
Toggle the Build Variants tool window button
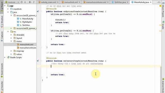2,70
